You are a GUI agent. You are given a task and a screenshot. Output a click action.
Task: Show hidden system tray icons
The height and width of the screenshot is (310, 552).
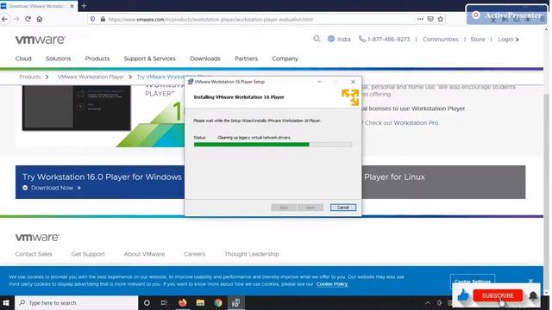[x=428, y=302]
